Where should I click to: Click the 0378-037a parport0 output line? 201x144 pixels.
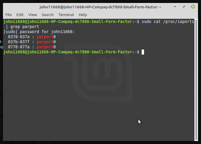tap(32, 37)
